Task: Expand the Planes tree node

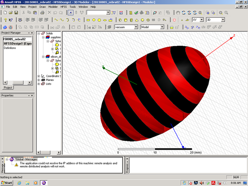Action: pos(38,80)
